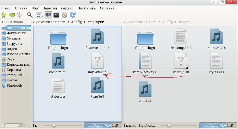Click left pane free space bar
The image size is (238, 129).
coord(103,126)
